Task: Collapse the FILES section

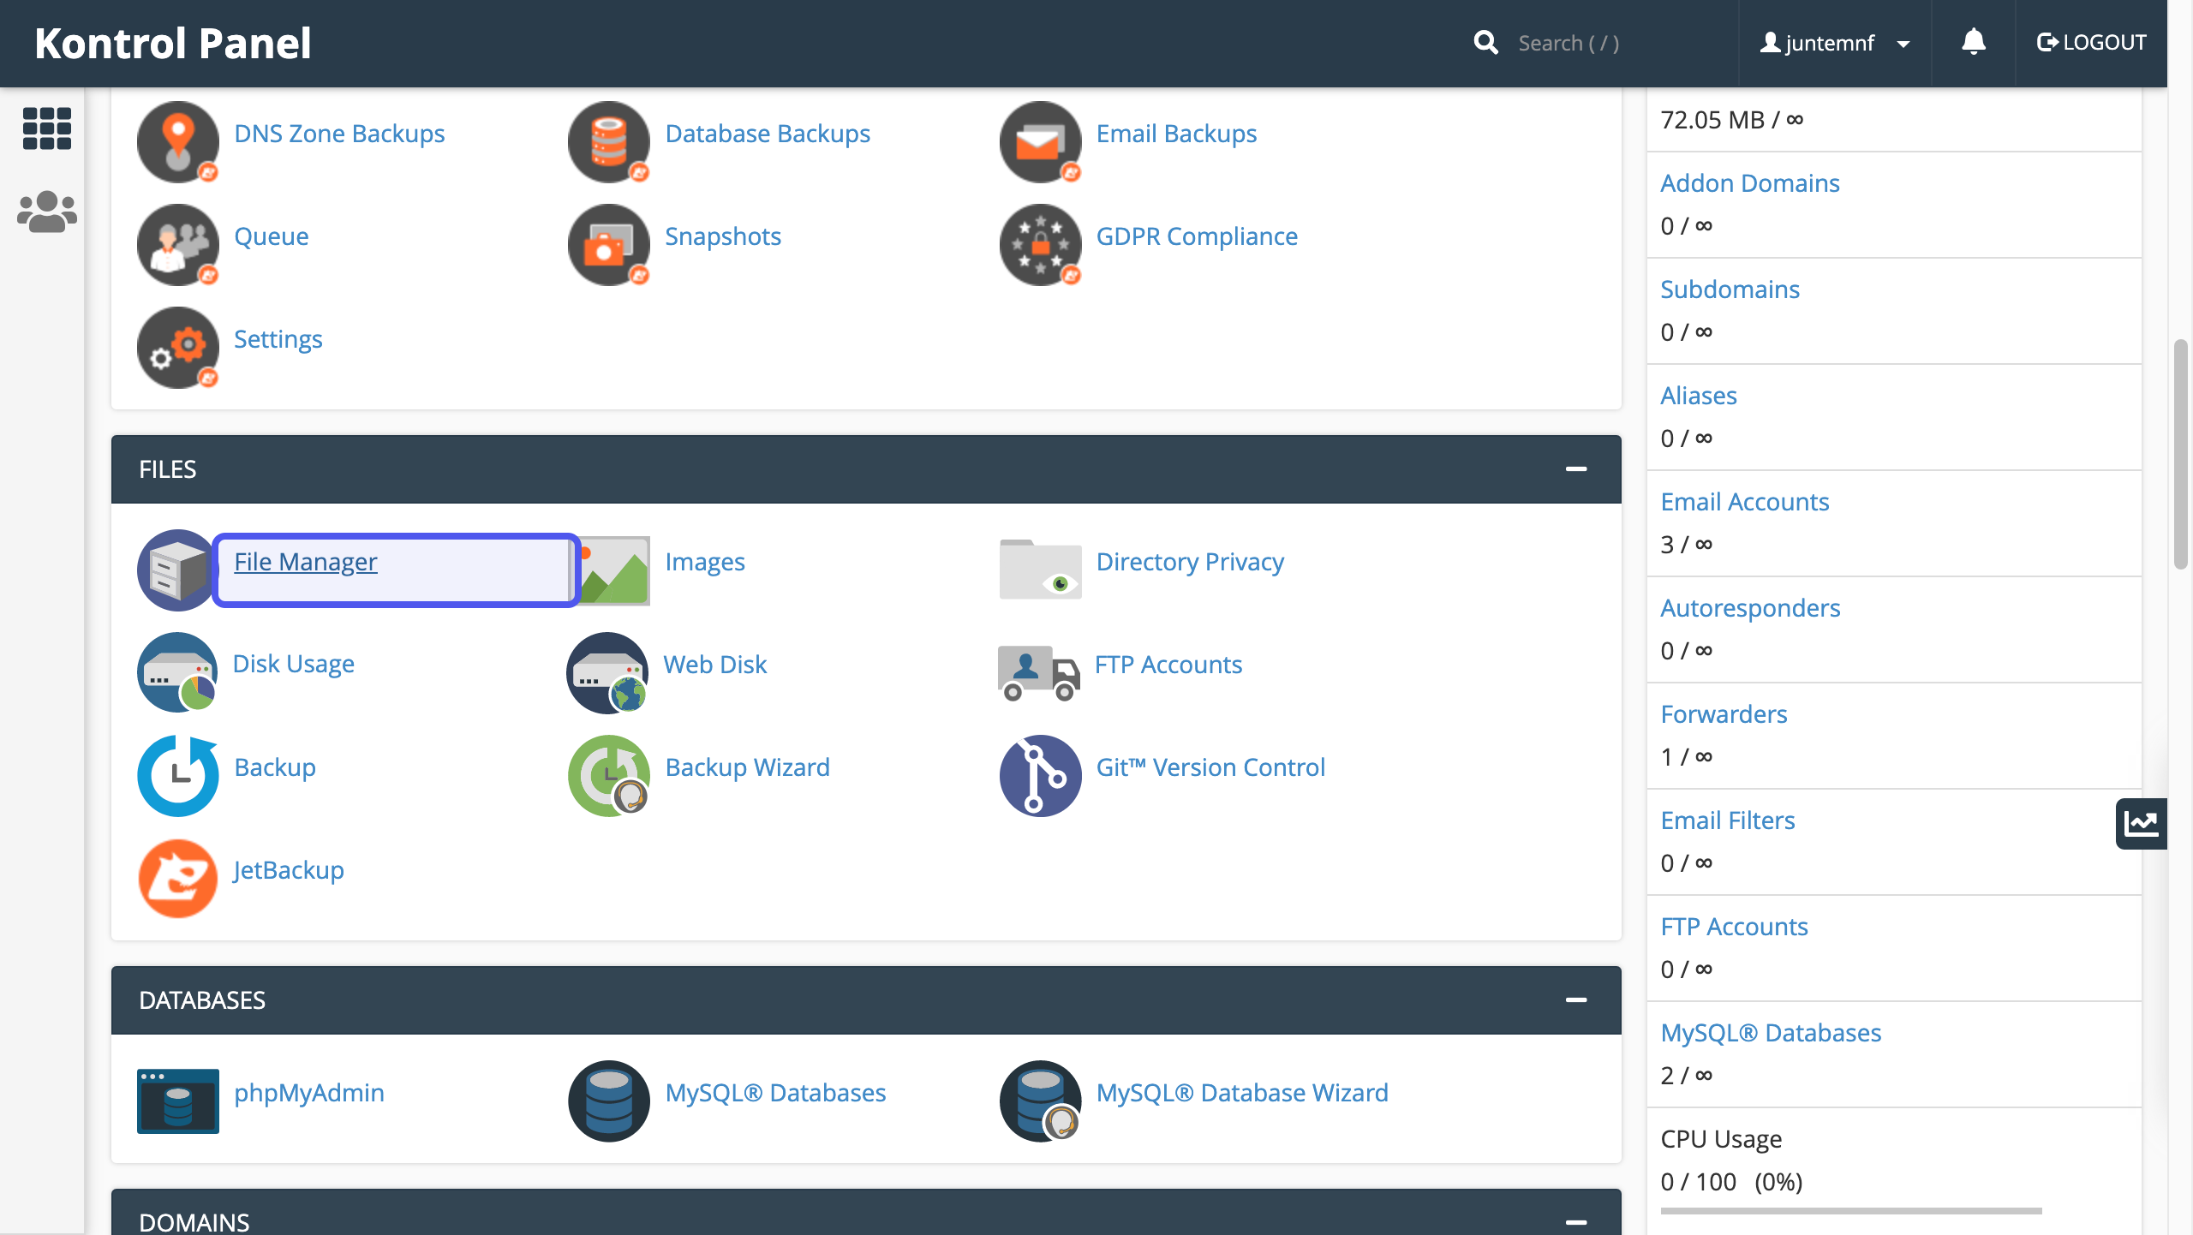Action: pyautogui.click(x=1576, y=468)
